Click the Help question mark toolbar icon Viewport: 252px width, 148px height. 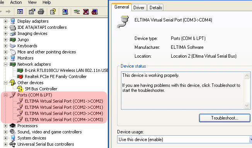point(53,12)
